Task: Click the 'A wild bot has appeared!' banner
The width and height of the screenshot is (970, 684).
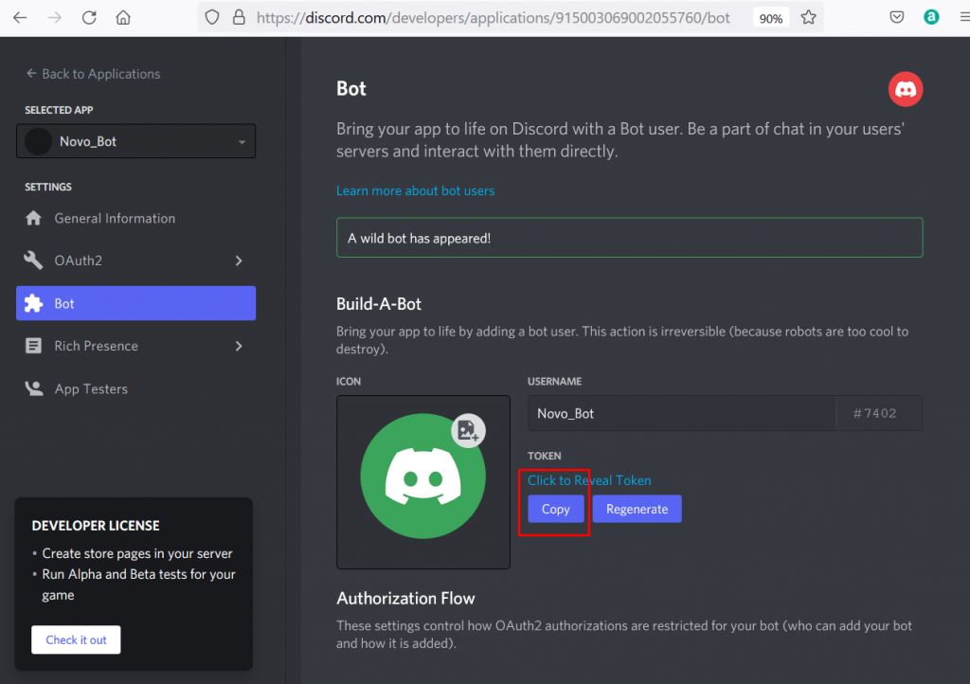Action: [x=630, y=238]
